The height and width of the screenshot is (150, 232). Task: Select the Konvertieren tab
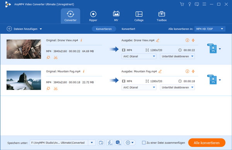(104, 29)
